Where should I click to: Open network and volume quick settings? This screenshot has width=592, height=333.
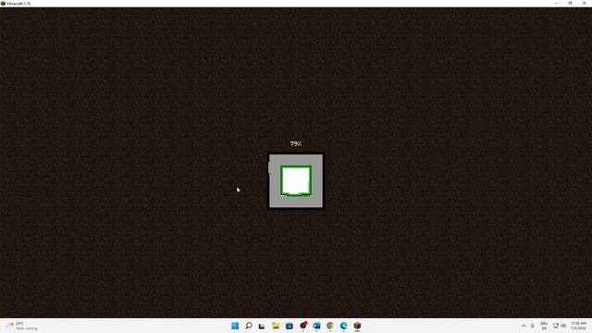click(x=559, y=326)
